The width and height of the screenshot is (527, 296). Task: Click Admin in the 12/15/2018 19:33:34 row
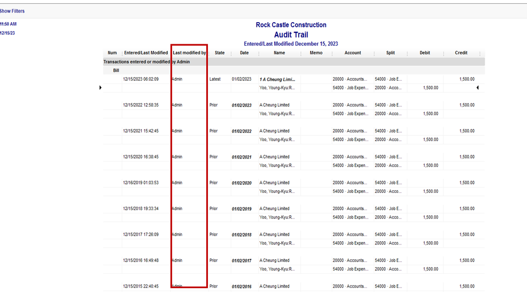tap(177, 209)
